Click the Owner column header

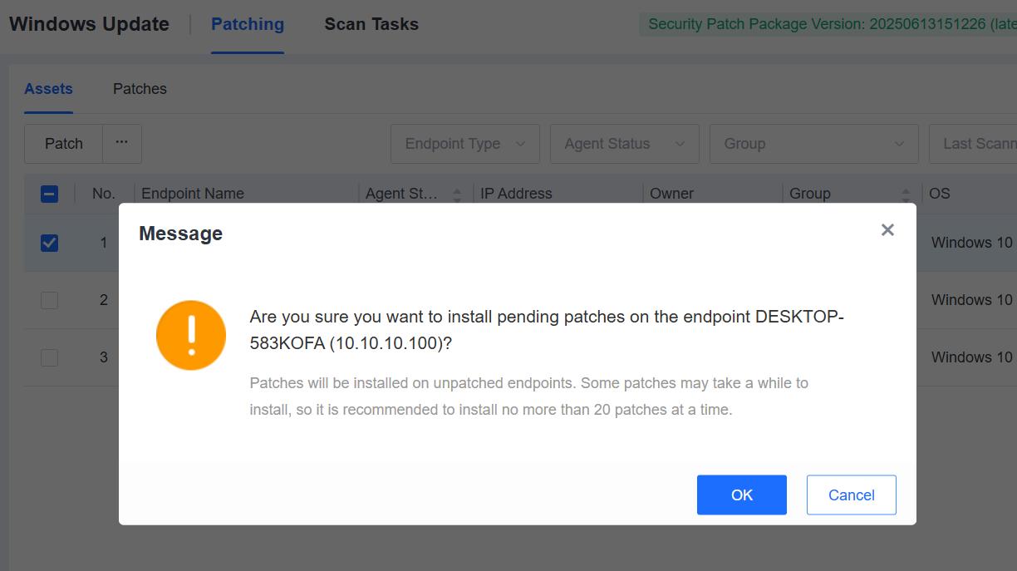pos(671,194)
